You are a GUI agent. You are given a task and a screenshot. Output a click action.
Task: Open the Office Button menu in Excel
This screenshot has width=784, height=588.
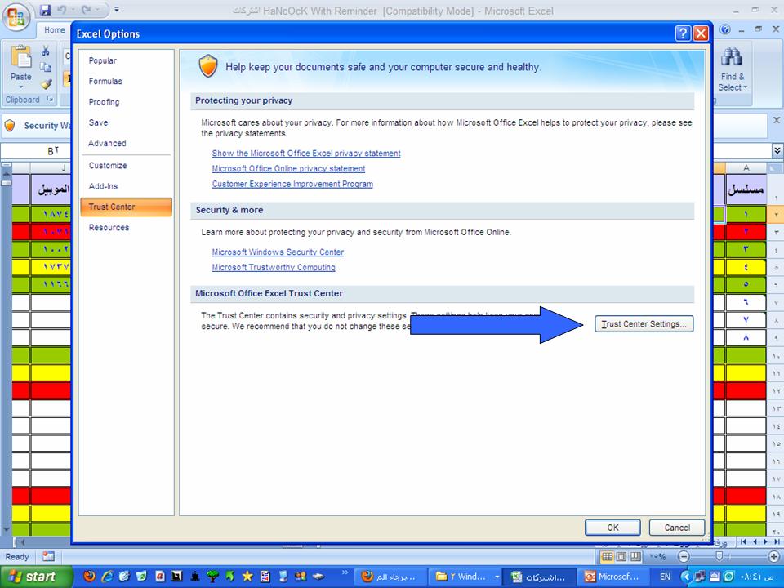(x=16, y=16)
